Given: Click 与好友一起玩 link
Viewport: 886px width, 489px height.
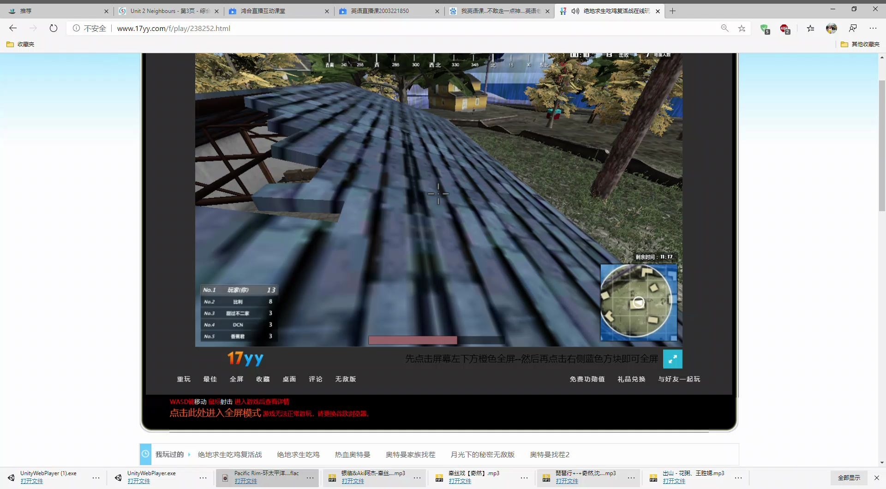Looking at the screenshot, I should point(679,379).
